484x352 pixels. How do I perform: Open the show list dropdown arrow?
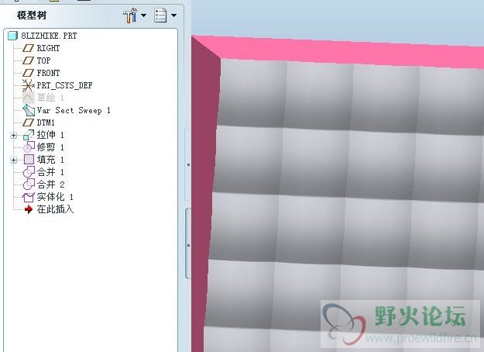point(173,16)
